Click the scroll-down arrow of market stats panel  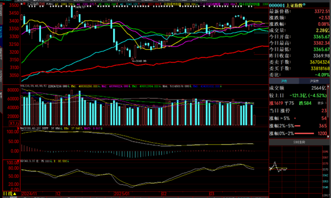tap(328, 136)
